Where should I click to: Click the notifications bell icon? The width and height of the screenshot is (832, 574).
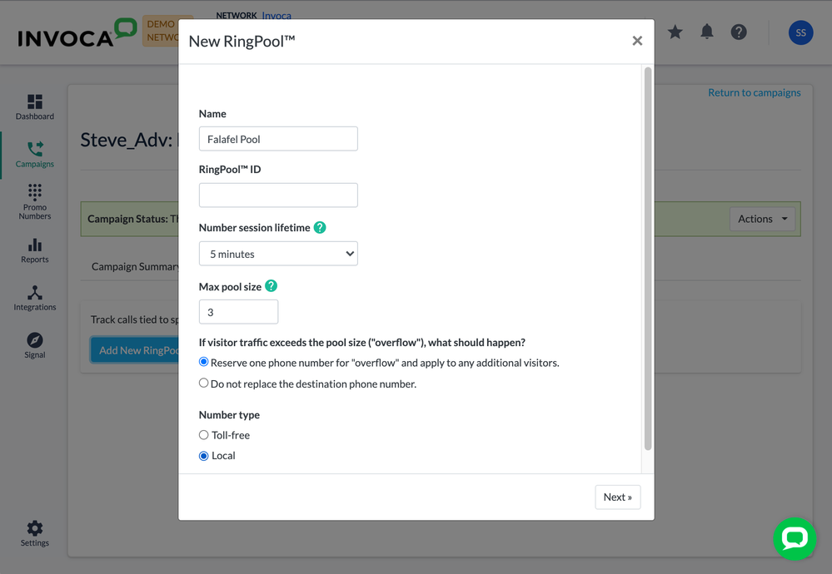point(706,32)
